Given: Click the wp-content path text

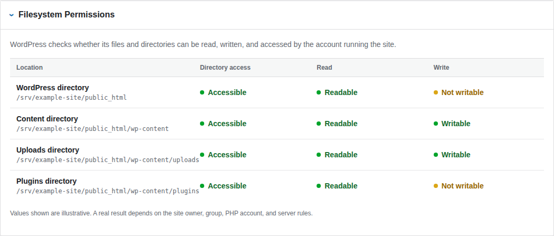Looking at the screenshot, I should pos(92,129).
